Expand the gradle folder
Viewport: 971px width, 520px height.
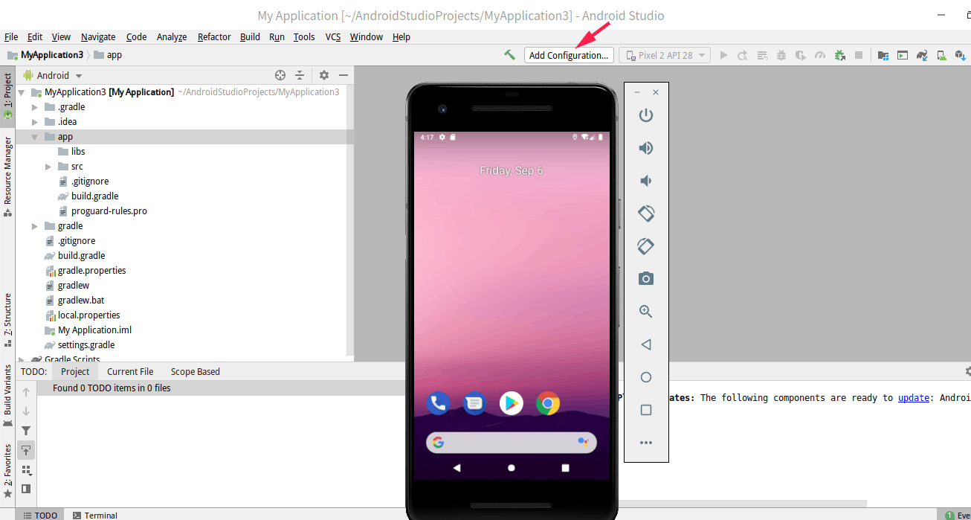click(34, 226)
